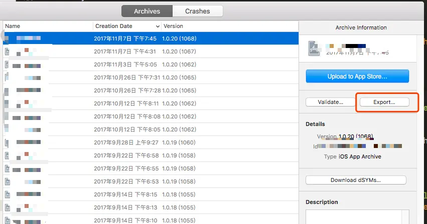Select the archive dated 2017年10月12日 下午8:11
The height and width of the screenshot is (224, 427).
click(x=151, y=103)
